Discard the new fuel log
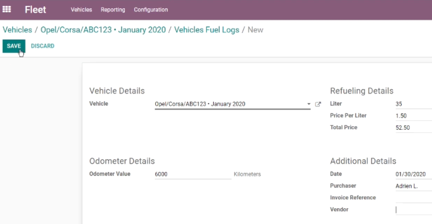Image resolution: width=432 pixels, height=224 pixels. (x=43, y=46)
